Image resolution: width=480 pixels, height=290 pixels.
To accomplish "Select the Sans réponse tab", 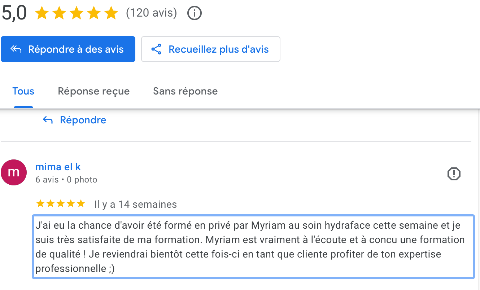I will (185, 91).
